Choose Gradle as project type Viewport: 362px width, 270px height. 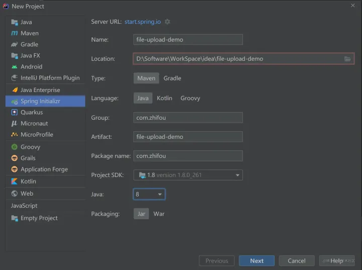(x=172, y=78)
